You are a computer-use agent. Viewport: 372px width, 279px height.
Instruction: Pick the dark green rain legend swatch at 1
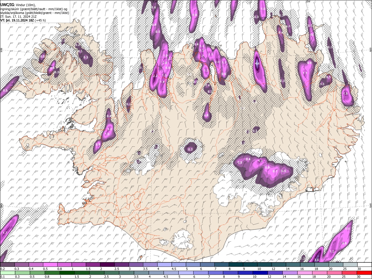pos(67,273)
